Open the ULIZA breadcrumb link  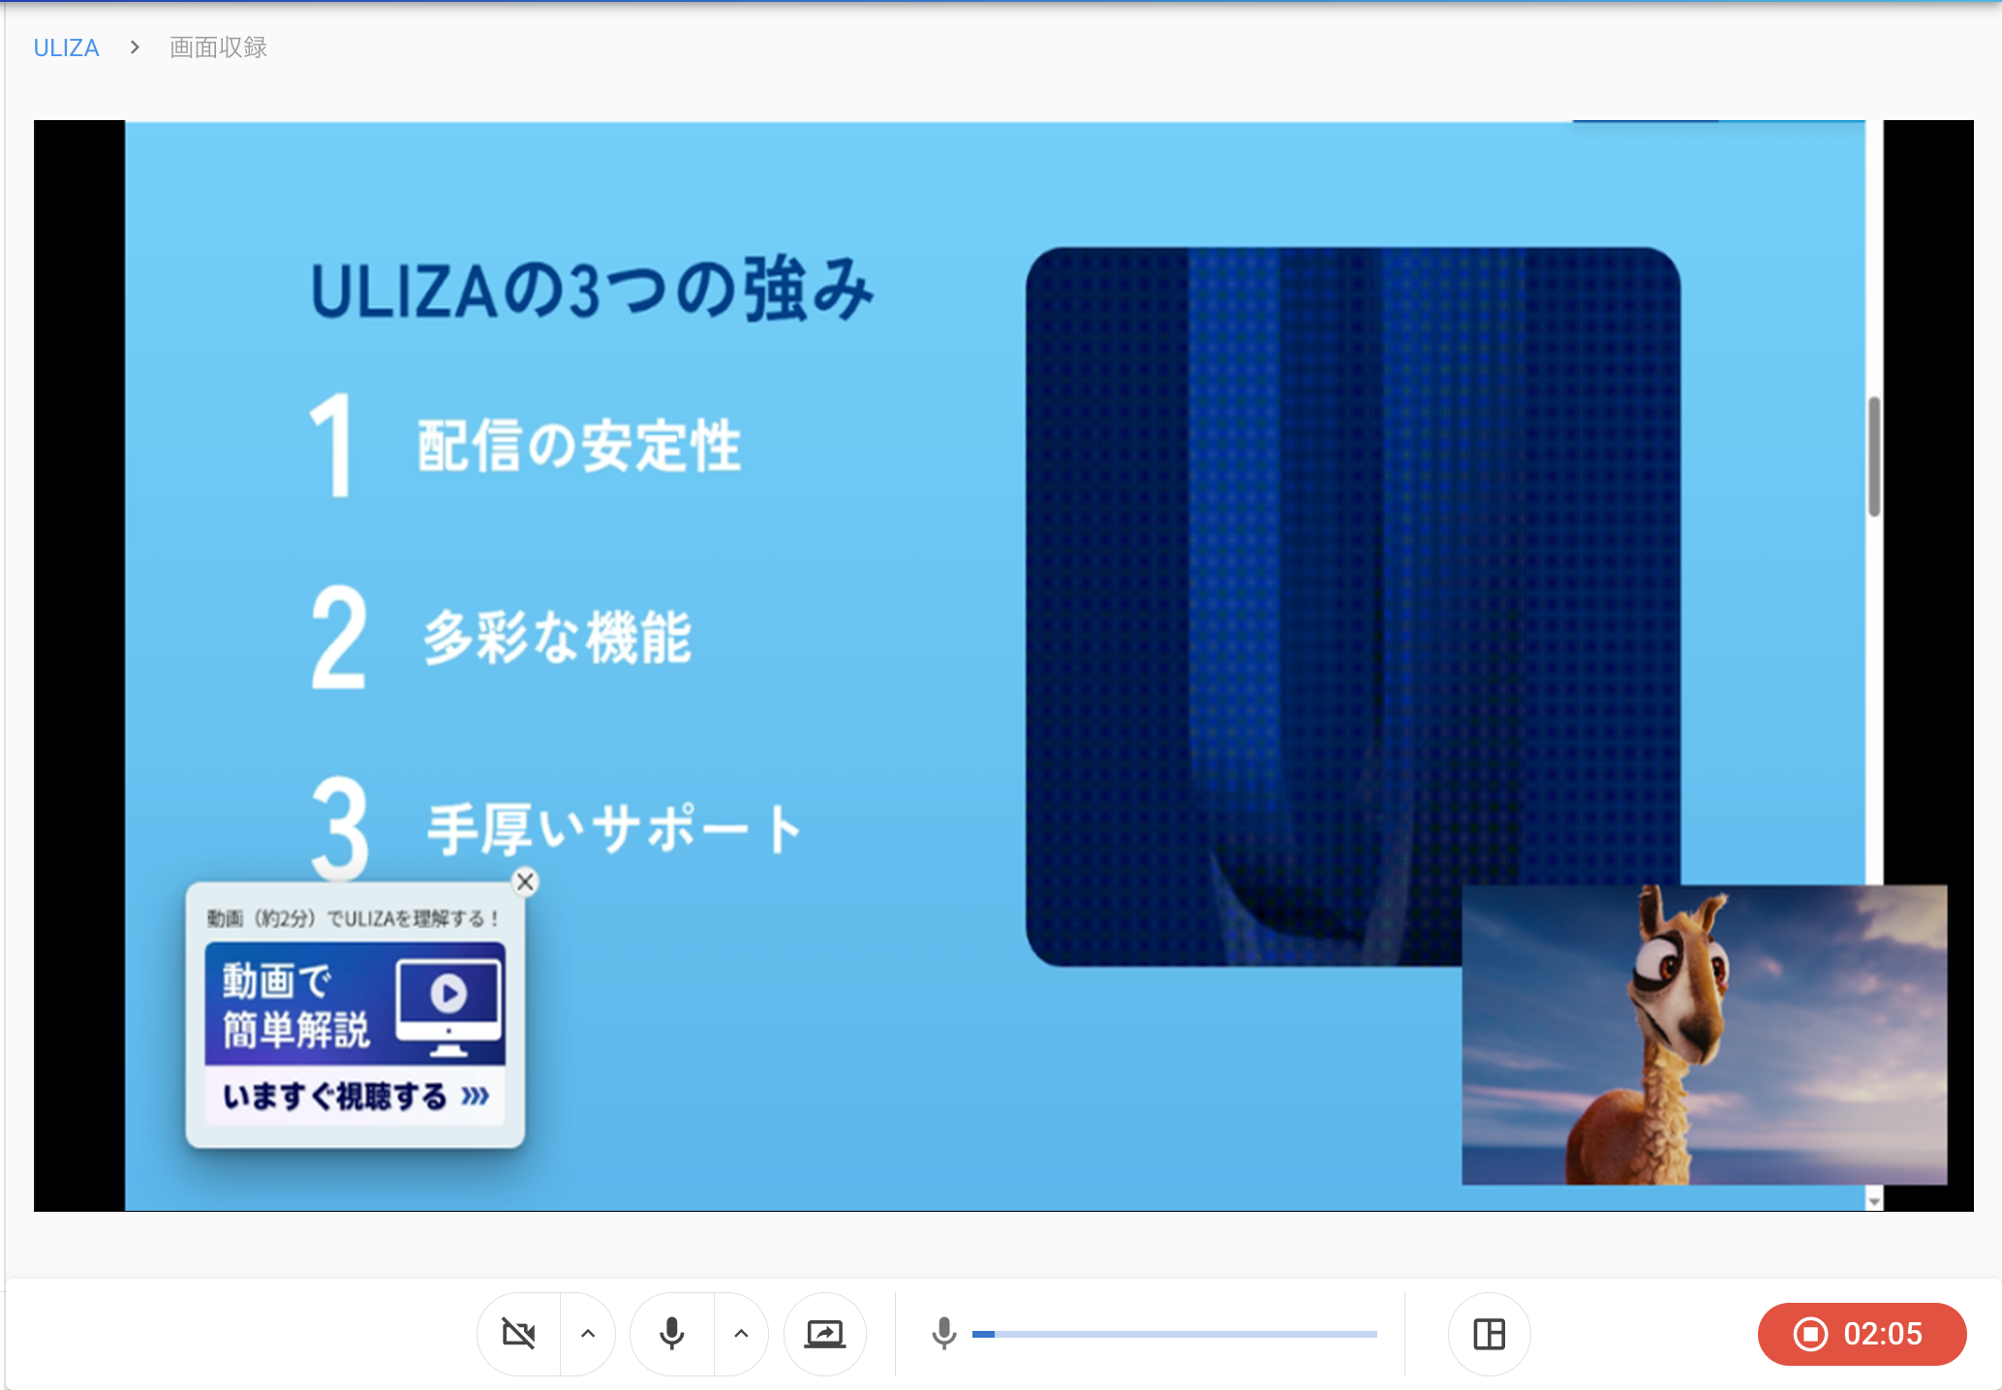[x=66, y=47]
